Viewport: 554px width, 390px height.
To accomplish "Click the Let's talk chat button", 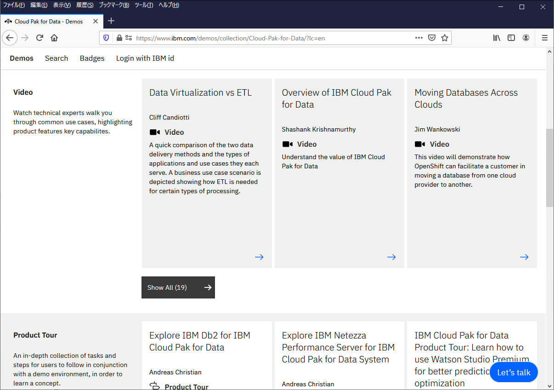I will tap(514, 373).
